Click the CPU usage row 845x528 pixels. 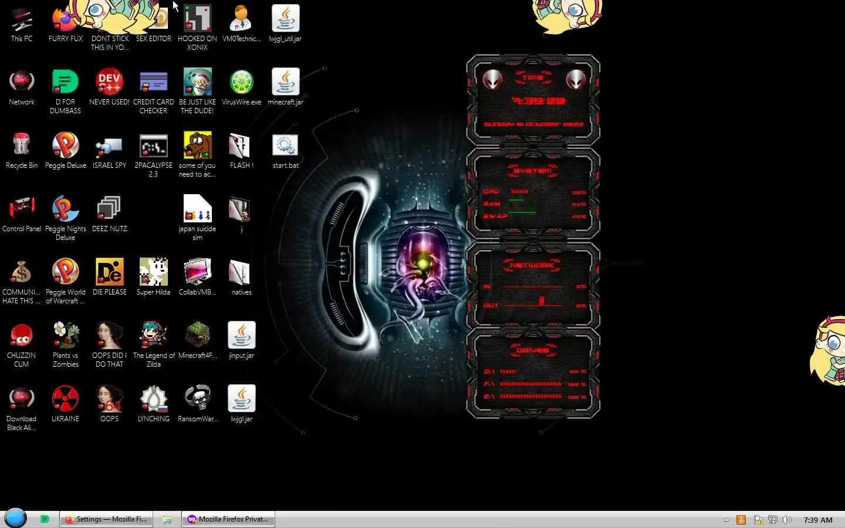pyautogui.click(x=535, y=192)
